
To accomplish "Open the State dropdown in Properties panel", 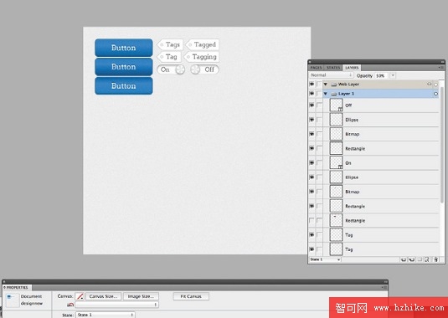I will (106, 315).
